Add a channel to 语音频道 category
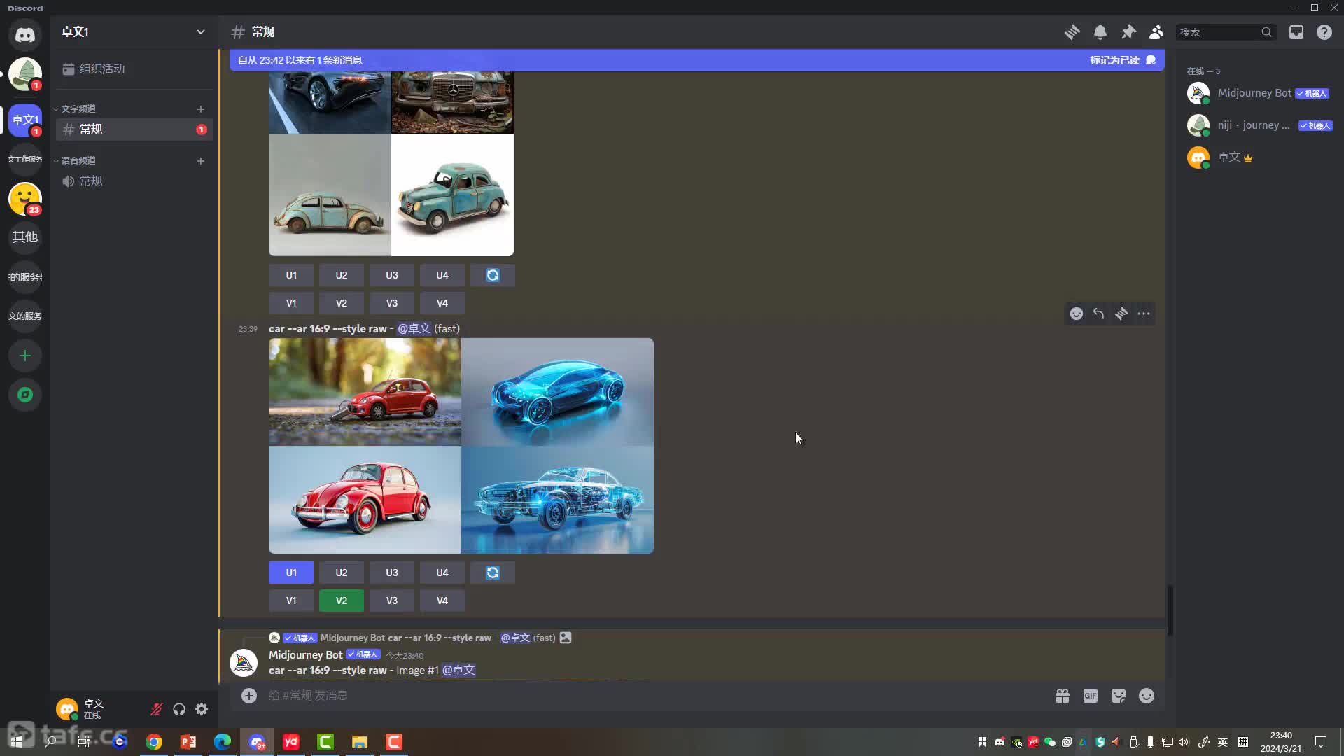The height and width of the screenshot is (756, 1344). [201, 161]
